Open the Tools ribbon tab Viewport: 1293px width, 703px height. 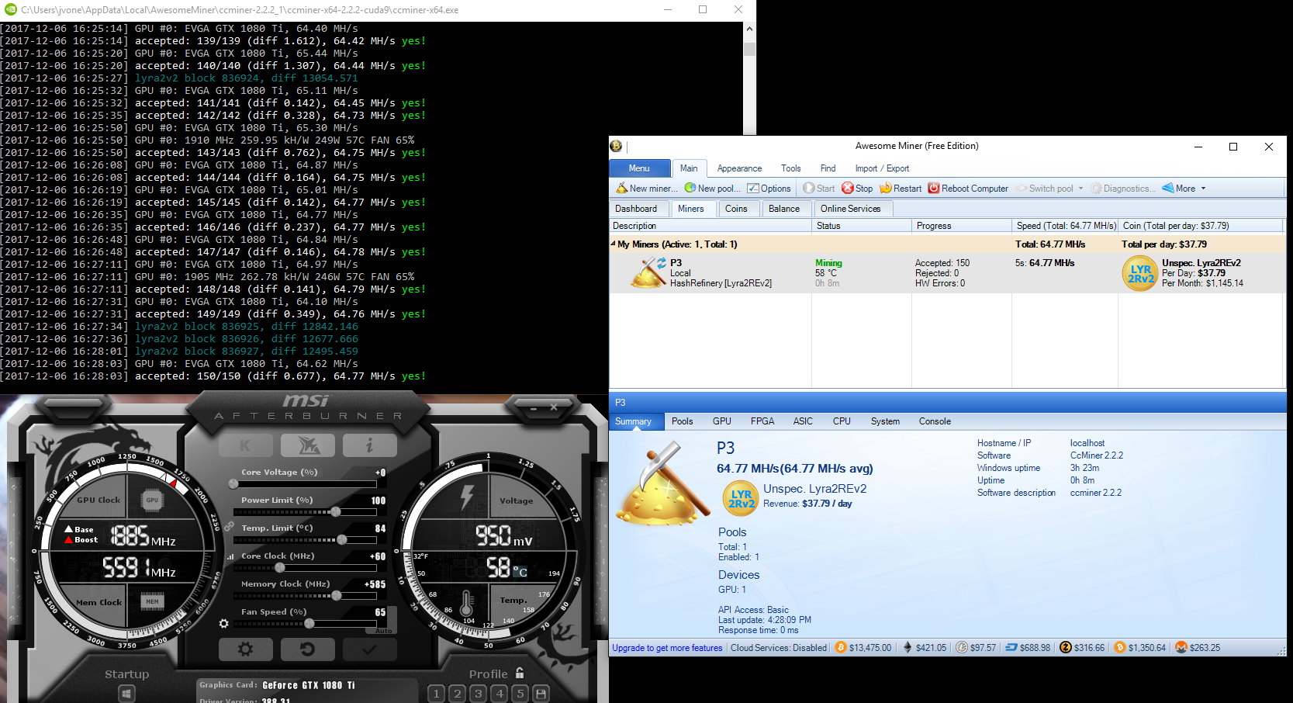tap(791, 168)
